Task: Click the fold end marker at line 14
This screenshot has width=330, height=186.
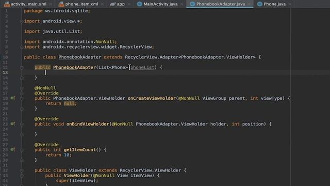Action: click(22, 78)
